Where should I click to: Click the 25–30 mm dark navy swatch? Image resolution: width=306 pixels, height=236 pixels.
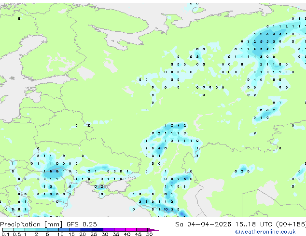(97, 230)
